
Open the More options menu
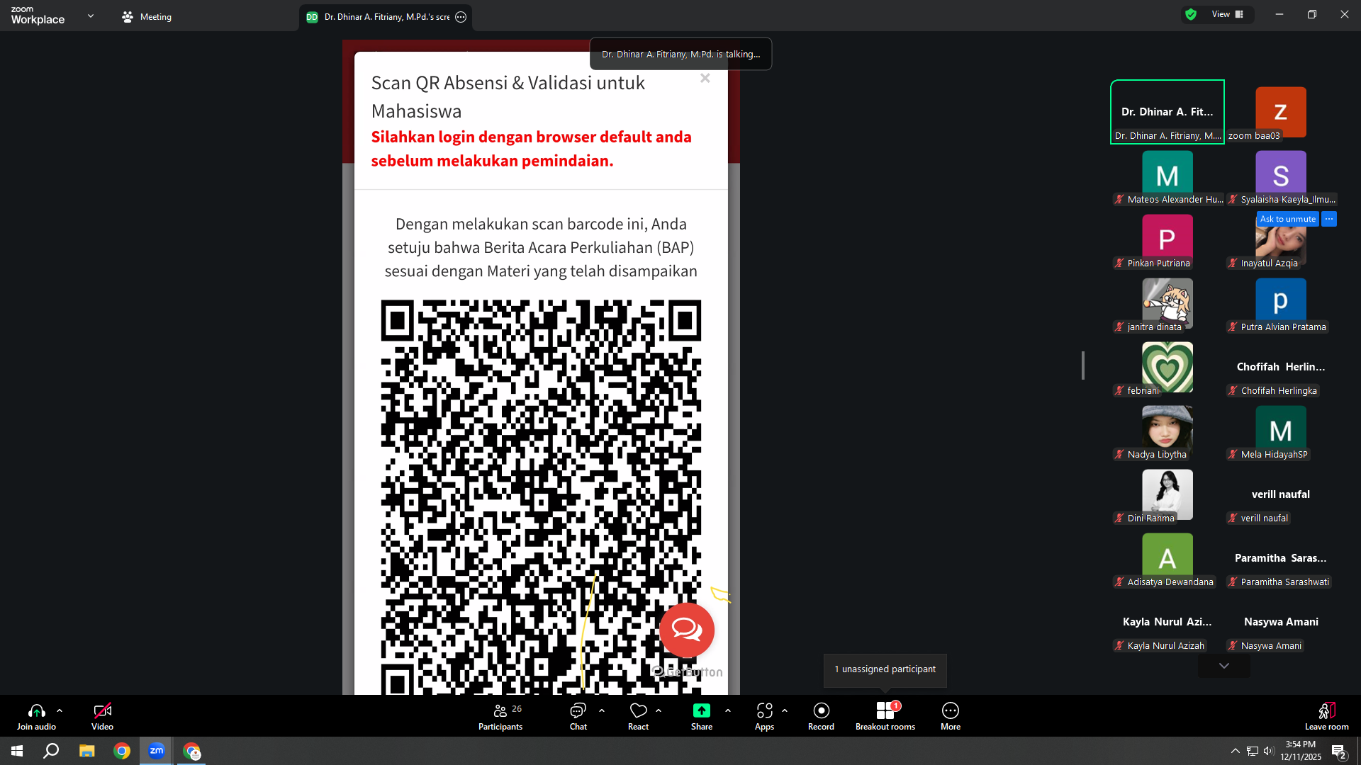[951, 716]
